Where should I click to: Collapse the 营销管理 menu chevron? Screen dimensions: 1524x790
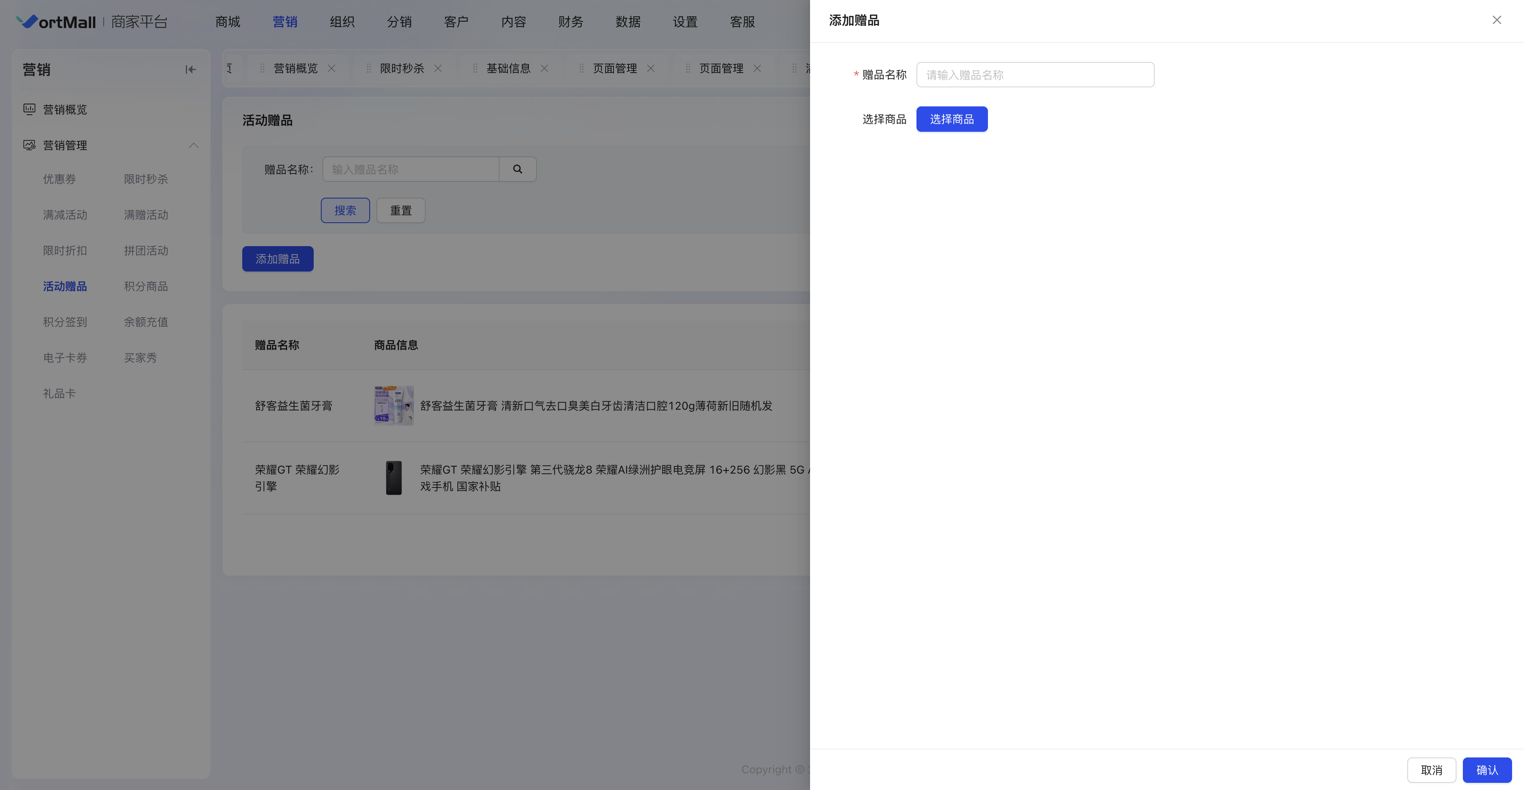tap(193, 145)
